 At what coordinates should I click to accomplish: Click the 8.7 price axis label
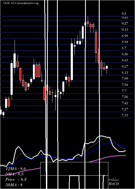[x=124, y=48]
